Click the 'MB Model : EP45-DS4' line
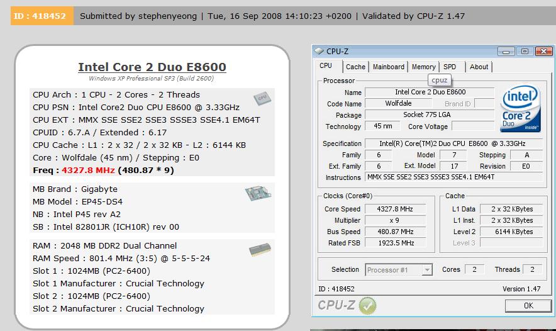Screen dimensions: 556x331 pyautogui.click(x=77, y=202)
